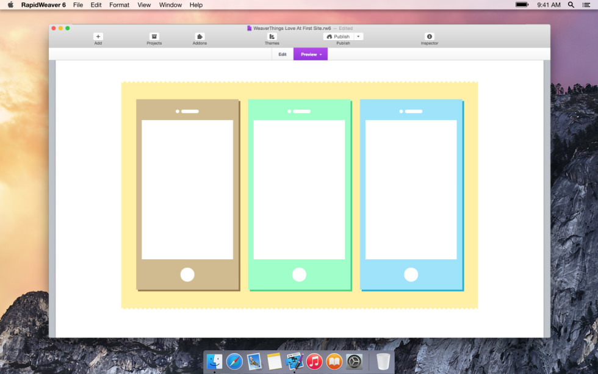Click the Spotlight search icon
598x374 pixels.
click(x=571, y=5)
